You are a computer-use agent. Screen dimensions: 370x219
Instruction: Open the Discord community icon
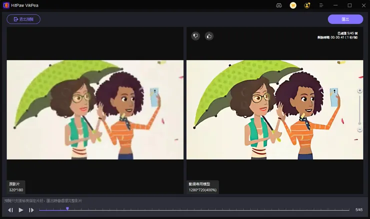coord(279,5)
